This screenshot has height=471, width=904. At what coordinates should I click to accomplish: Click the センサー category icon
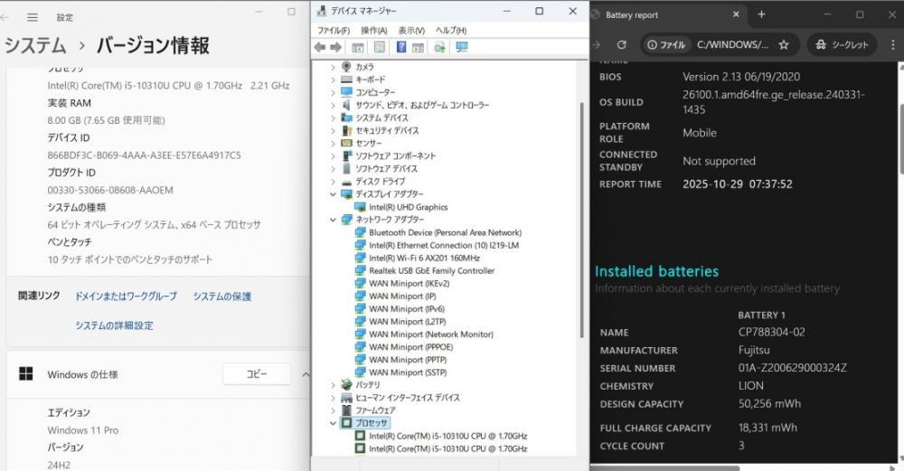346,143
